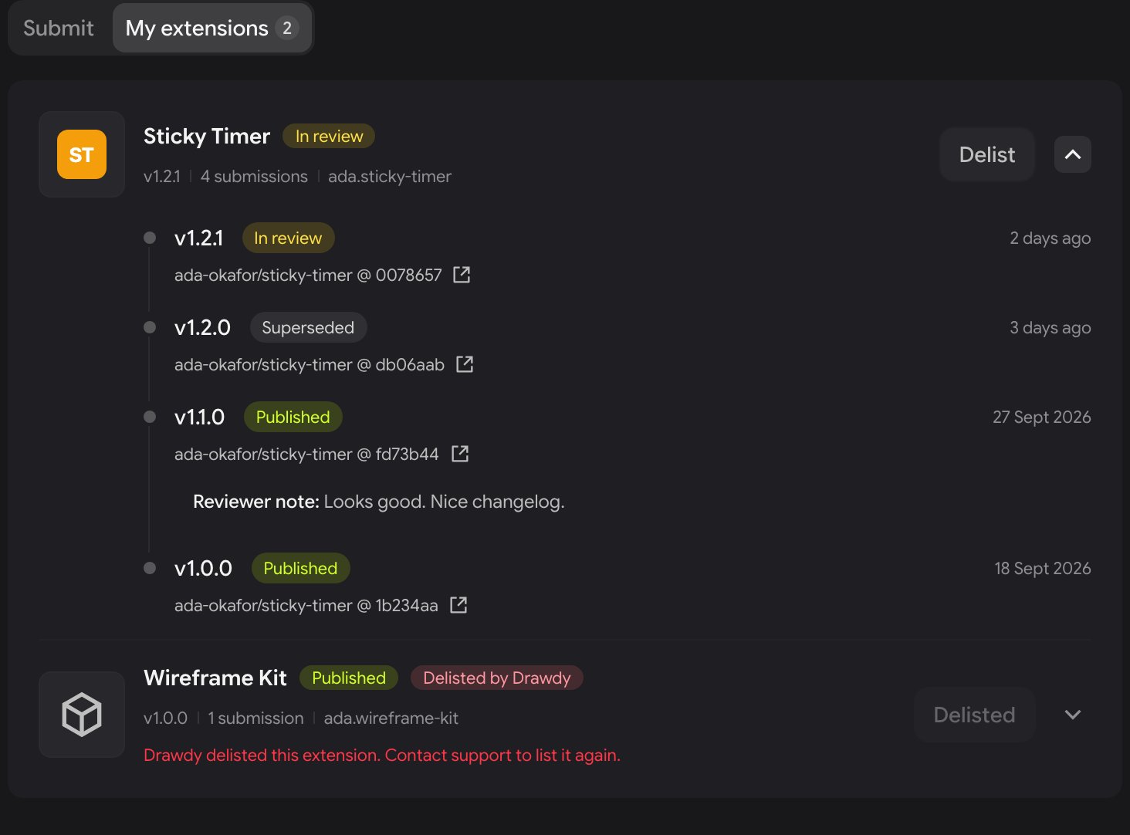This screenshot has width=1130, height=835.
Task: Click the v1.2.0 version entry heading
Action: [202, 327]
